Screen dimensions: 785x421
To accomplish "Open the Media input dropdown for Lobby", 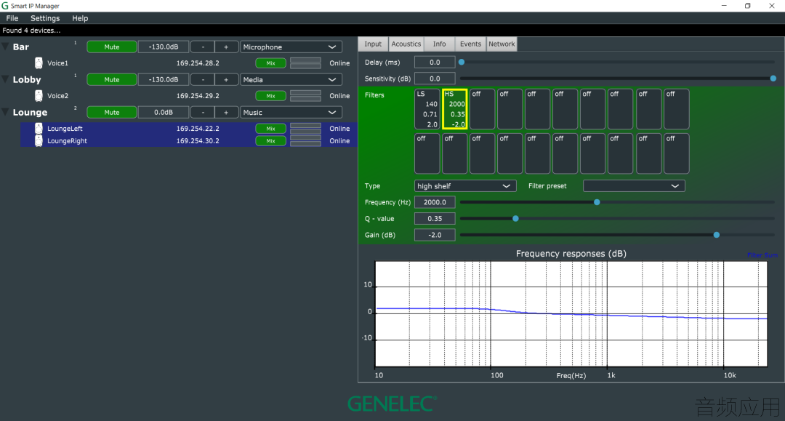I will point(291,79).
